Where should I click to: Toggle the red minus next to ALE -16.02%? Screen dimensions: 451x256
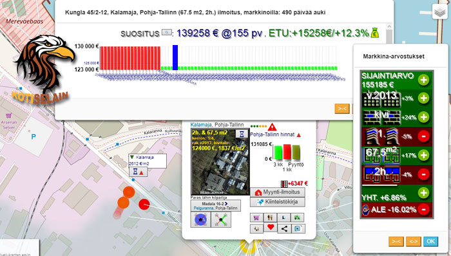(423, 209)
